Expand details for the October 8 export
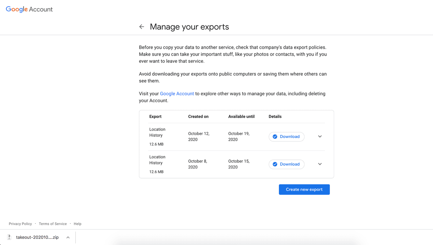The height and width of the screenshot is (245, 433). point(320,164)
